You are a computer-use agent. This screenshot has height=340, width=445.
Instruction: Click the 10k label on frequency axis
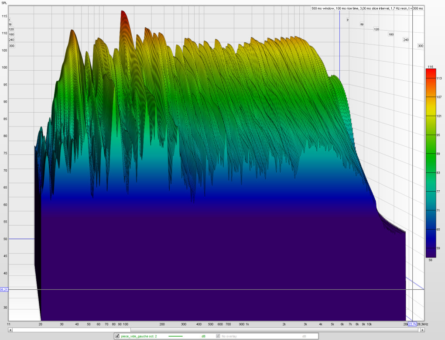[x=369, y=324]
